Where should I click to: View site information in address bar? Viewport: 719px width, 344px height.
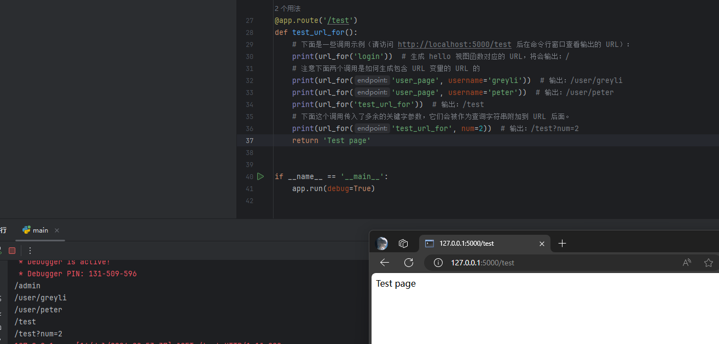[438, 263]
